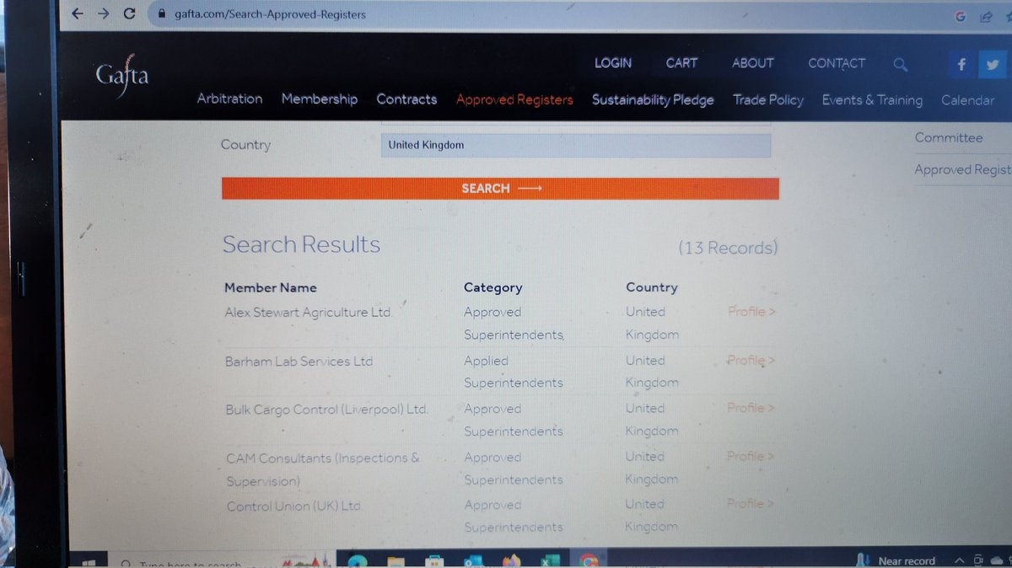Click the browser forward arrow
Viewport: 1012px width, 568px height.
point(103,13)
